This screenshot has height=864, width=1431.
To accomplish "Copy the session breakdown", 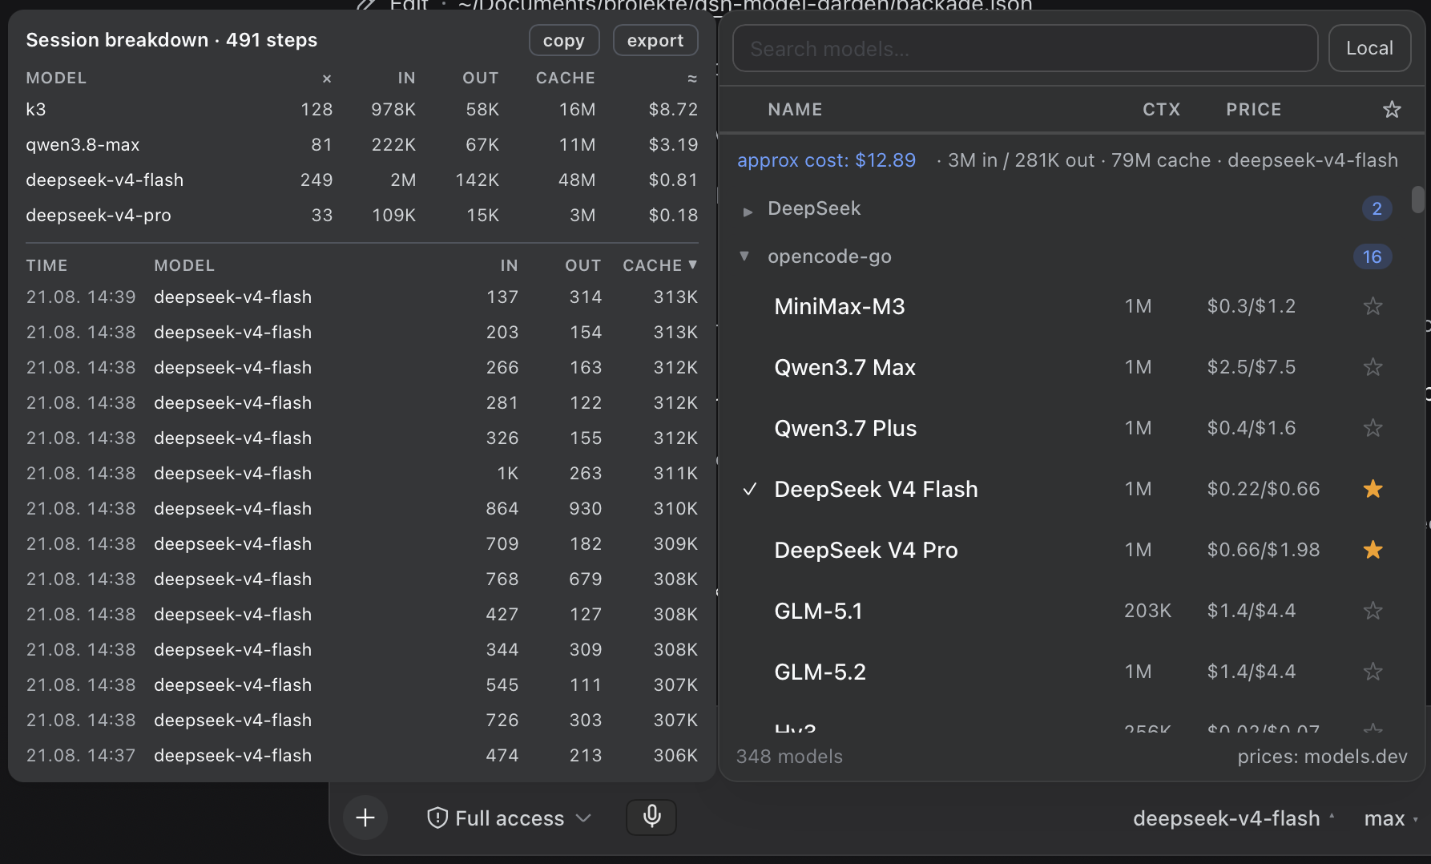I will (564, 40).
